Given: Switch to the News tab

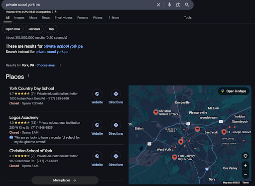Looking at the screenshot, I should (46, 17).
